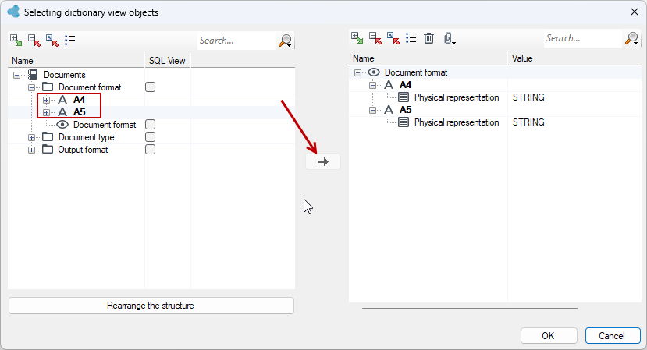Check the SQL View box for Output format

coord(150,149)
